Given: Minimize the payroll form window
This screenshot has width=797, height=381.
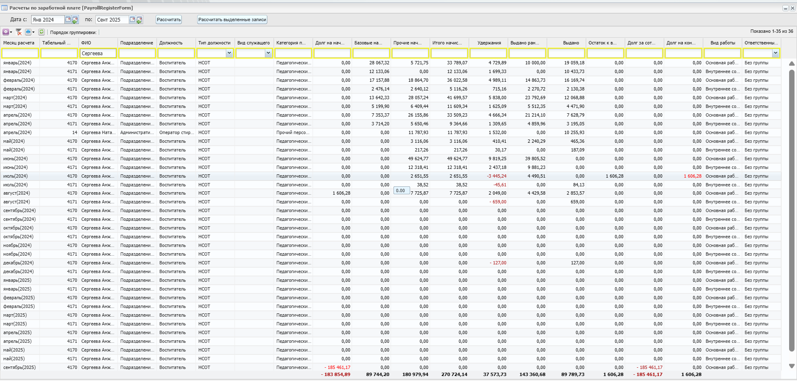Looking at the screenshot, I should point(785,8).
